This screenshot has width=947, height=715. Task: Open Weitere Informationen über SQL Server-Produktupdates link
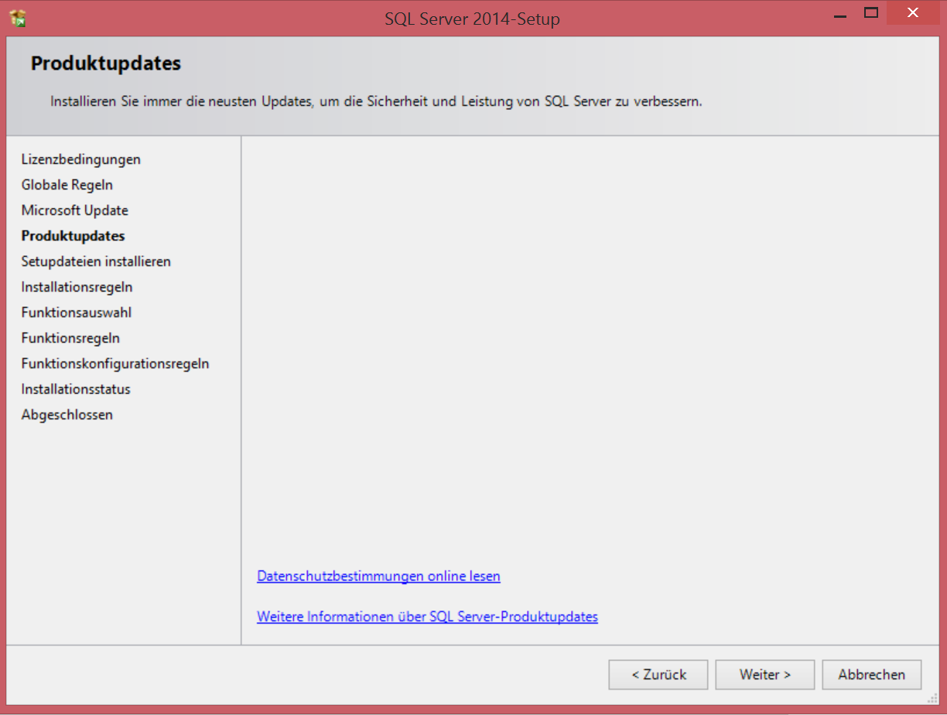coord(427,617)
